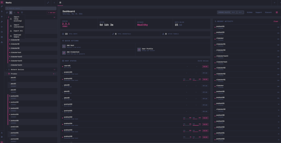Click the Quick Actions header icon
The height and width of the screenshot is (143, 281).
tap(63, 41)
